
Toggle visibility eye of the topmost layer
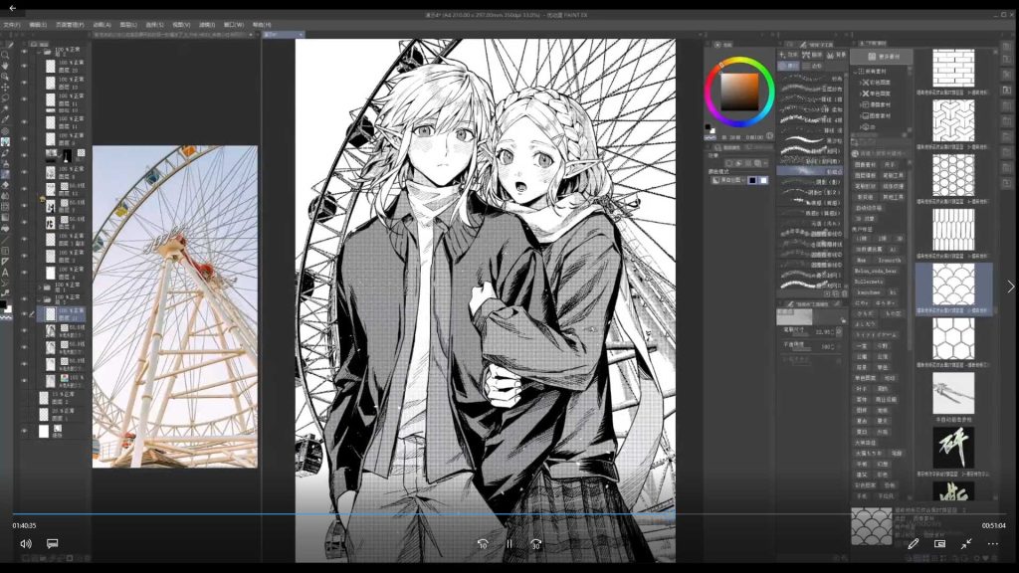coord(24,51)
